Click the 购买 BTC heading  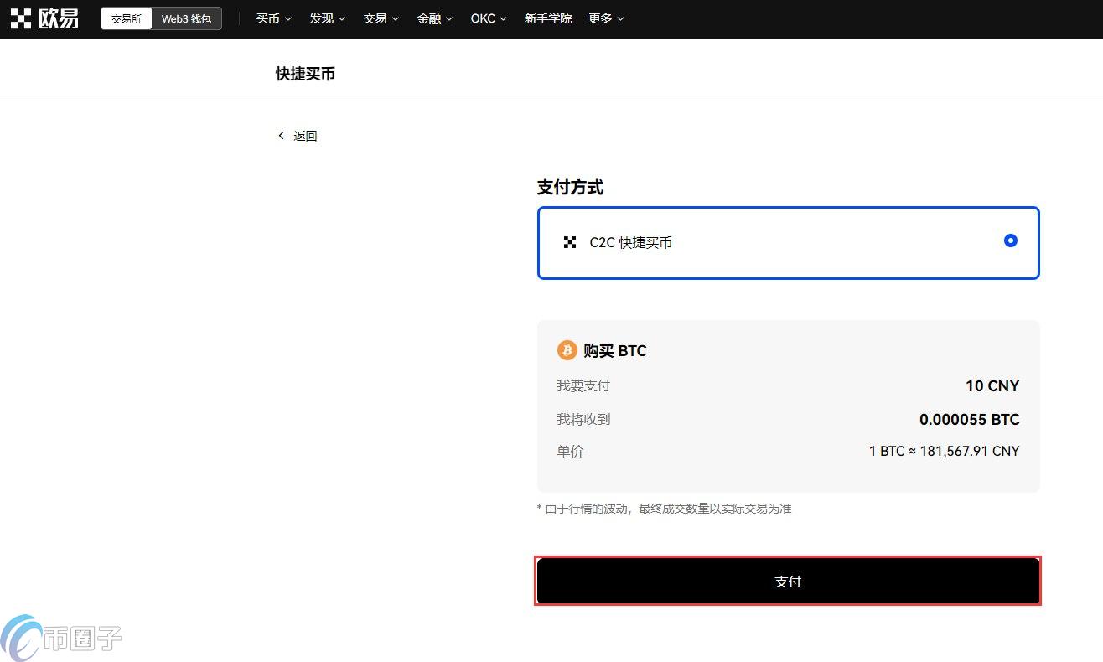point(615,351)
